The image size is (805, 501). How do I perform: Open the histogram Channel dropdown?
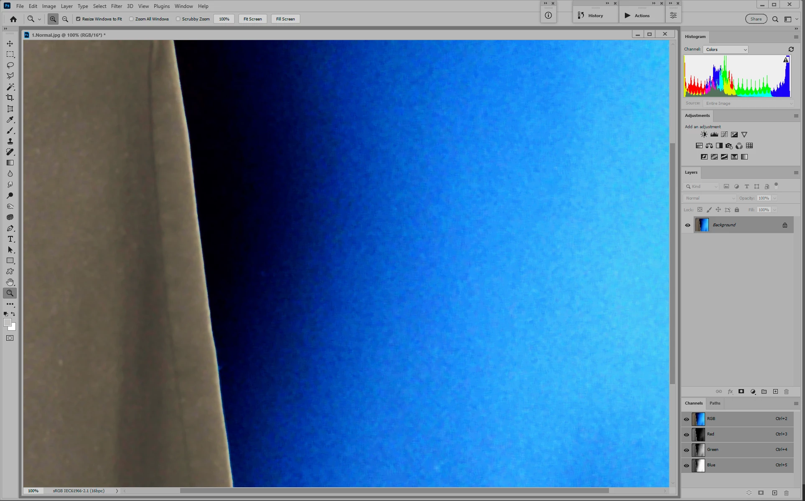pos(726,49)
